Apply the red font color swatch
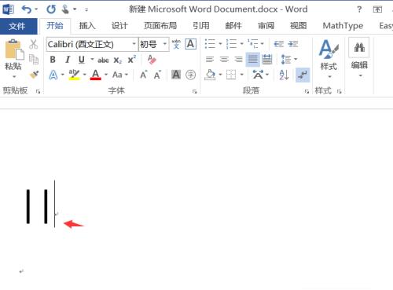Viewport: 393px width, 290px height. tap(96, 75)
